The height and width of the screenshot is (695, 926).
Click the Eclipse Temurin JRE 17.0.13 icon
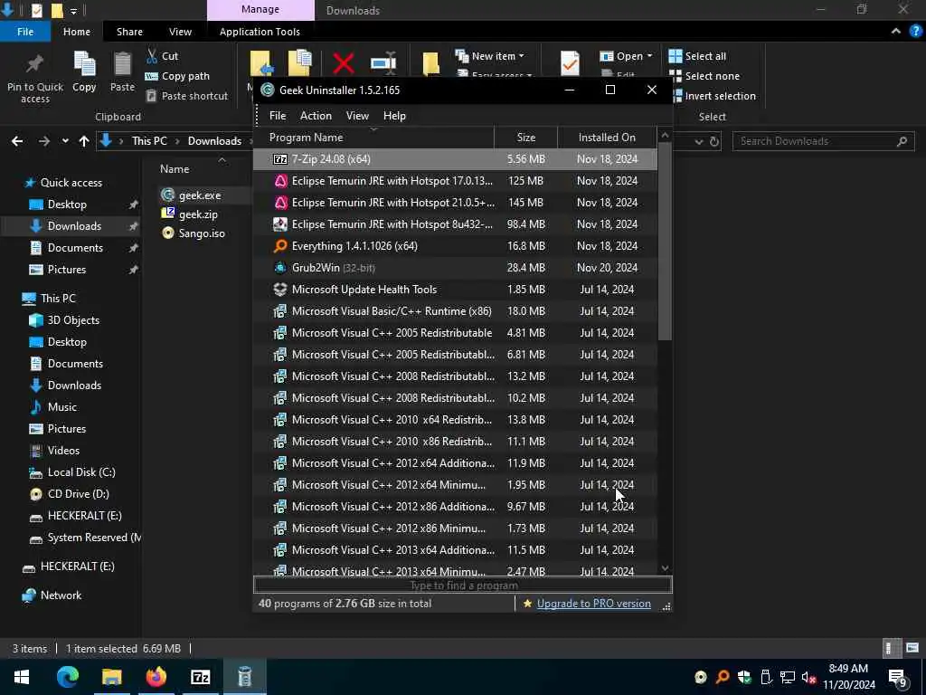[280, 181]
